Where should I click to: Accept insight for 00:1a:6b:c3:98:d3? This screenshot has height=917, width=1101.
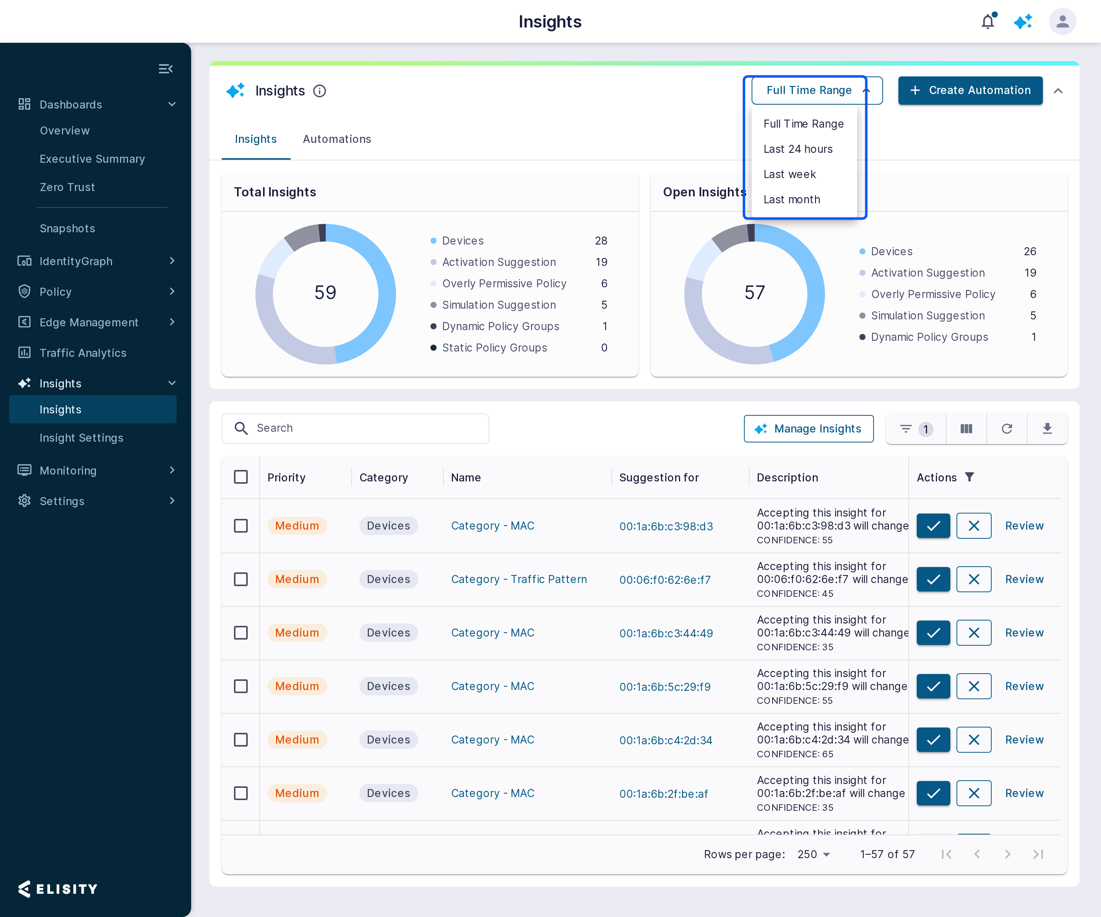(933, 526)
